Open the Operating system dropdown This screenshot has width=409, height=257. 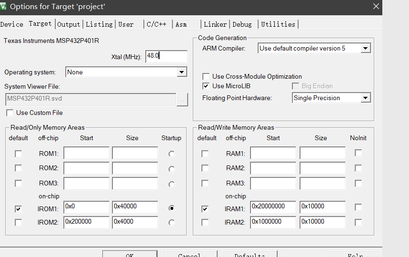point(182,72)
